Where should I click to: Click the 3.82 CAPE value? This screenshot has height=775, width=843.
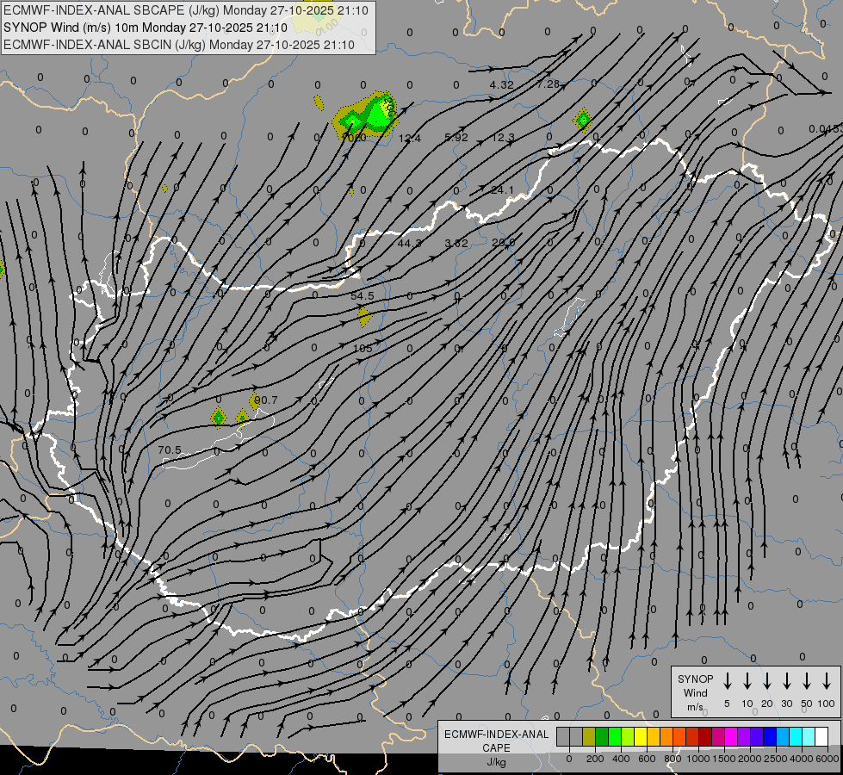tap(456, 244)
